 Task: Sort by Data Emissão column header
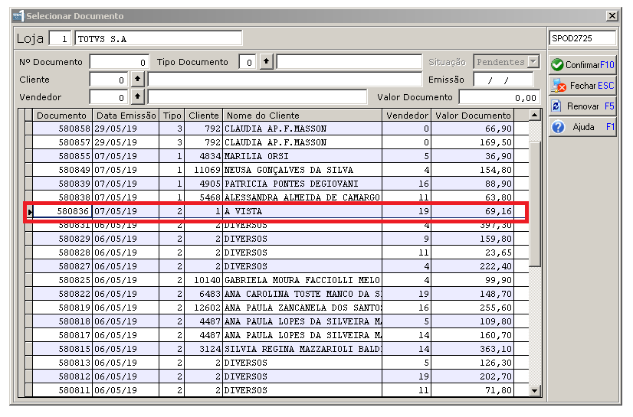coord(126,116)
